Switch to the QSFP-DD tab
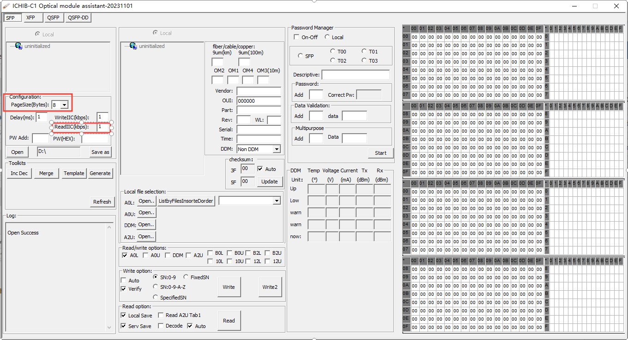This screenshot has width=628, height=340. point(78,18)
